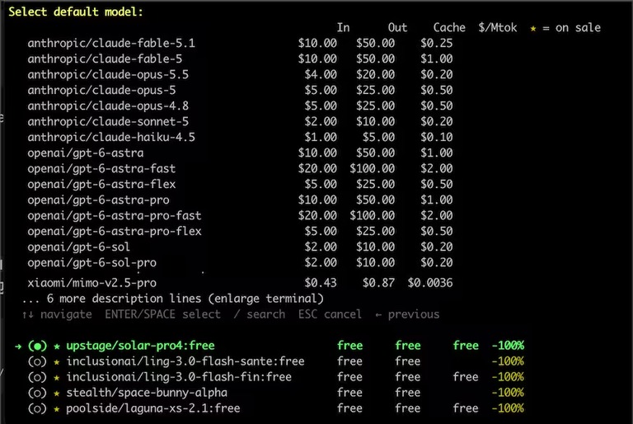
Task: Select the inclusionai/ling-3.0-flash-sante:free radio button
Action: click(37, 362)
